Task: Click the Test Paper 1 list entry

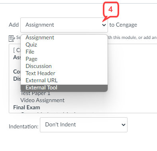Action: pyautogui.click(x=35, y=93)
